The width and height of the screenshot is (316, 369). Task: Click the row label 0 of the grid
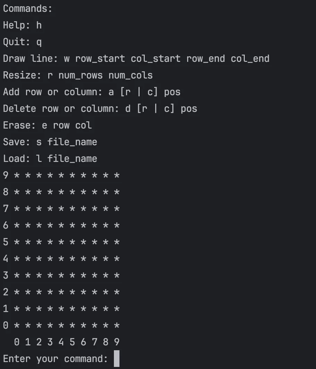pos(6,326)
